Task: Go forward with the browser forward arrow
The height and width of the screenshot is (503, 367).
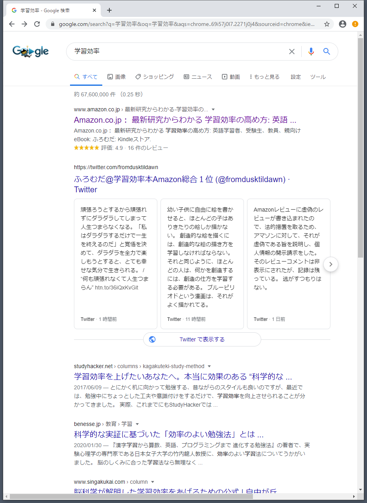Action: 24,24
